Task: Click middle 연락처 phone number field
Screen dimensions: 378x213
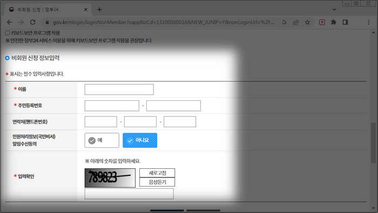Action: (140, 122)
